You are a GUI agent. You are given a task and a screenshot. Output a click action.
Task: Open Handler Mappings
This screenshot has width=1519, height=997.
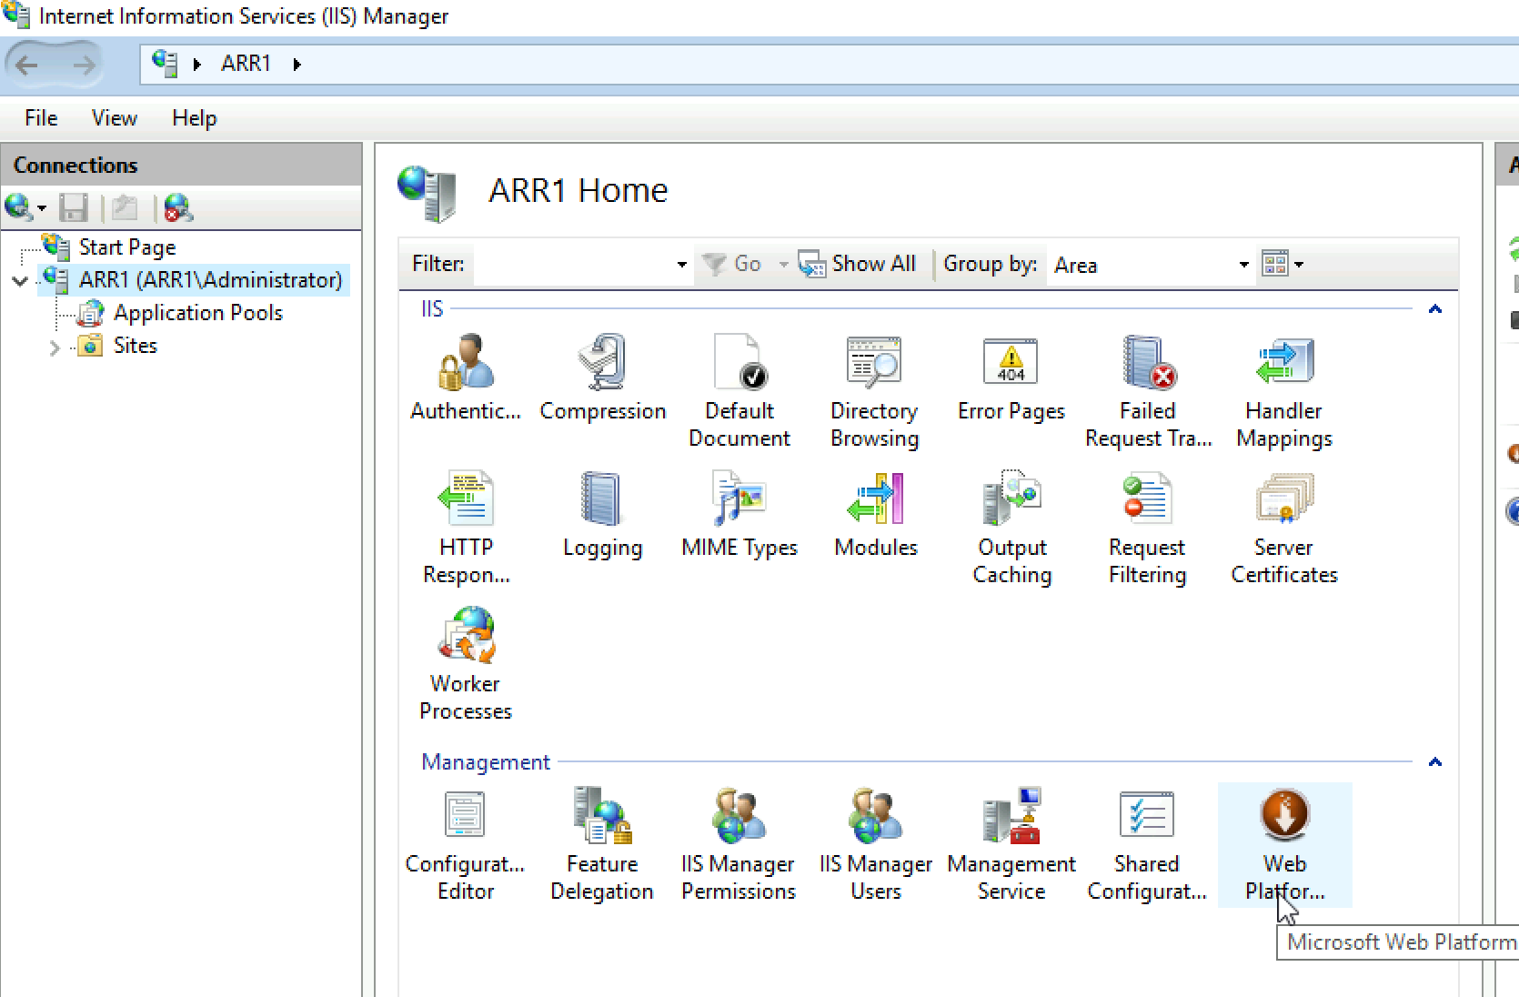(1284, 391)
